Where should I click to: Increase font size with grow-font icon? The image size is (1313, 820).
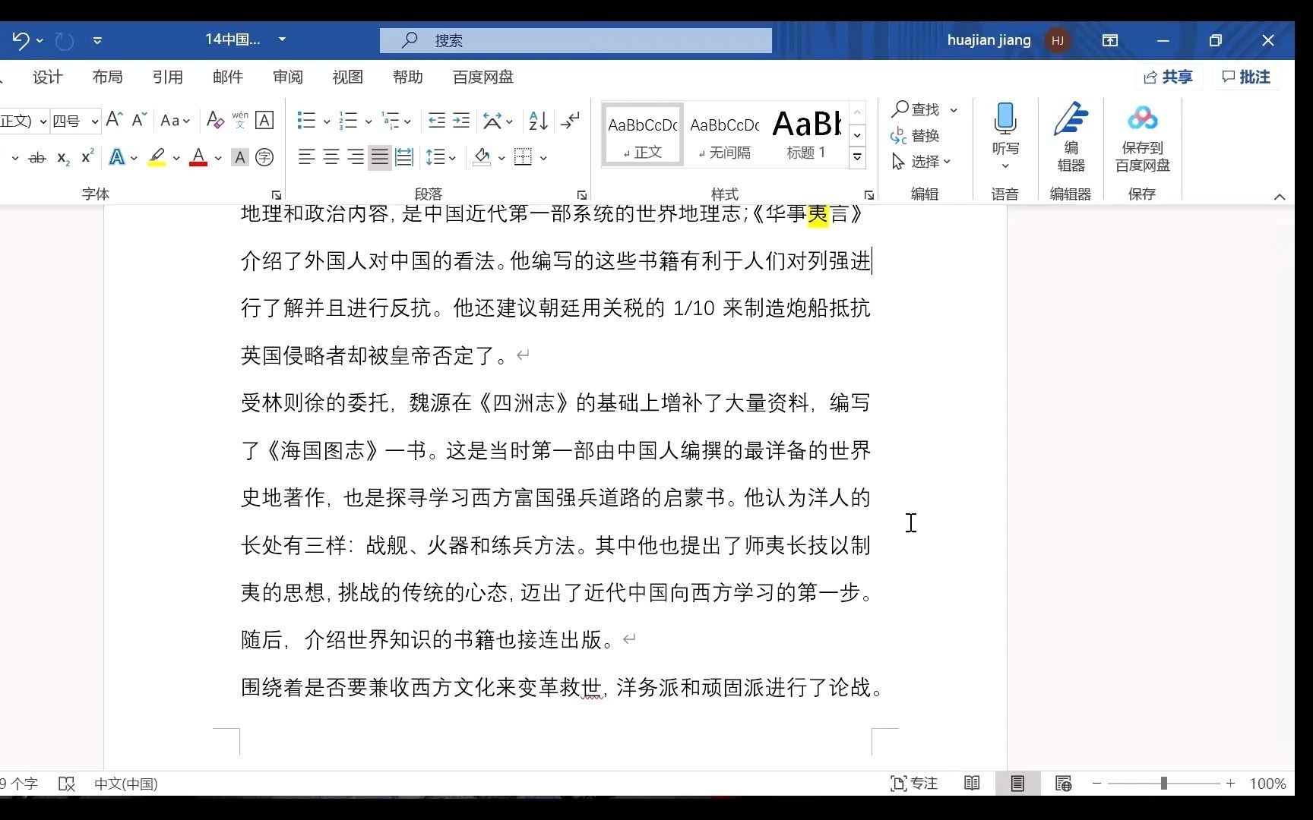[114, 120]
